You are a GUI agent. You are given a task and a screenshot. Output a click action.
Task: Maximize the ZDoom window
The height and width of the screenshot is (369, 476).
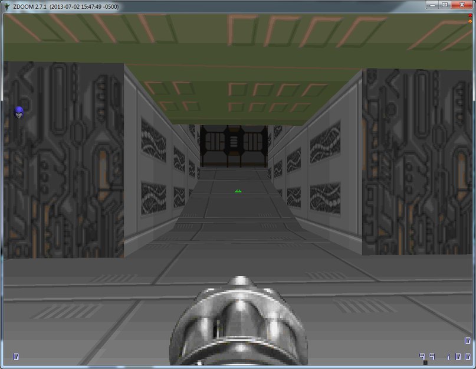click(x=445, y=5)
